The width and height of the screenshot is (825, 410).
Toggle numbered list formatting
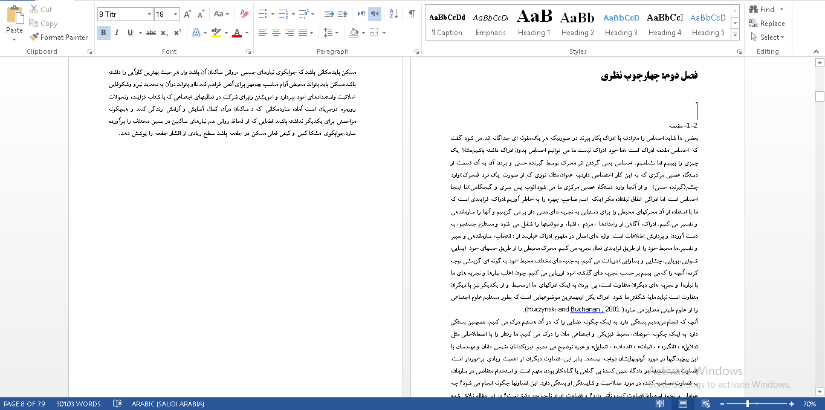coord(282,14)
